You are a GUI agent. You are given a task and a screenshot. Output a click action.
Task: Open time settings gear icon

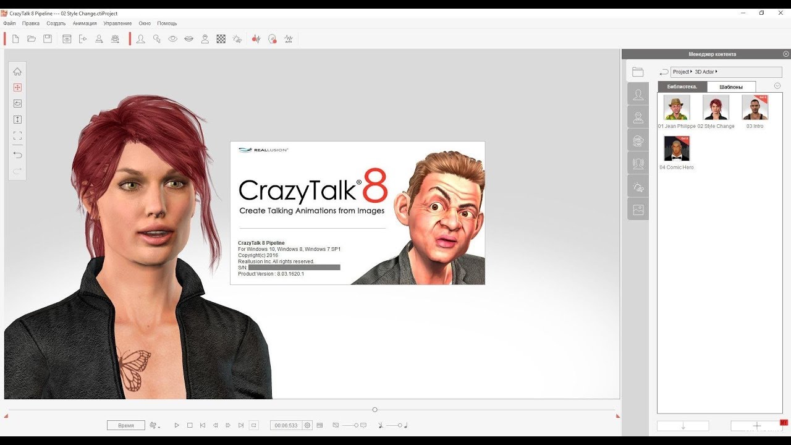tap(307, 425)
